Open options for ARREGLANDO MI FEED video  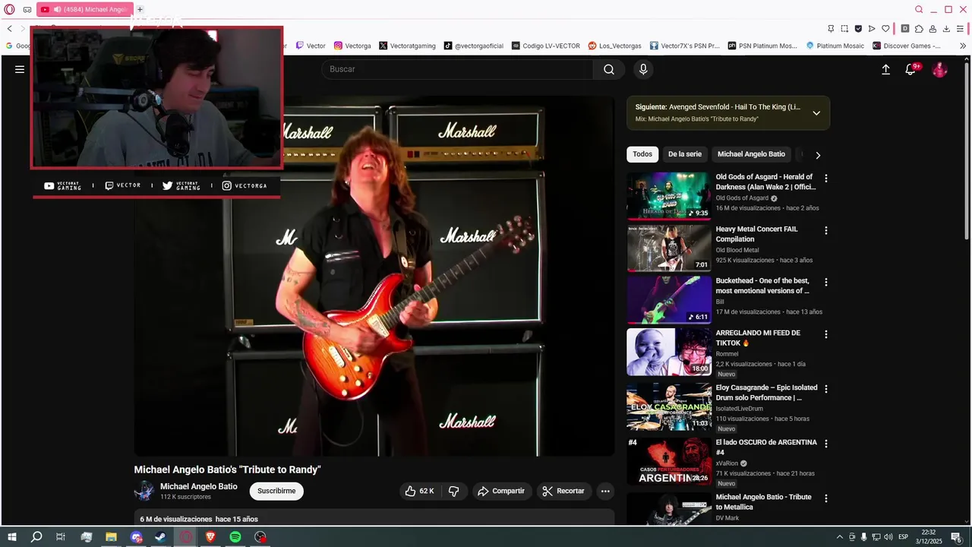[826, 334]
